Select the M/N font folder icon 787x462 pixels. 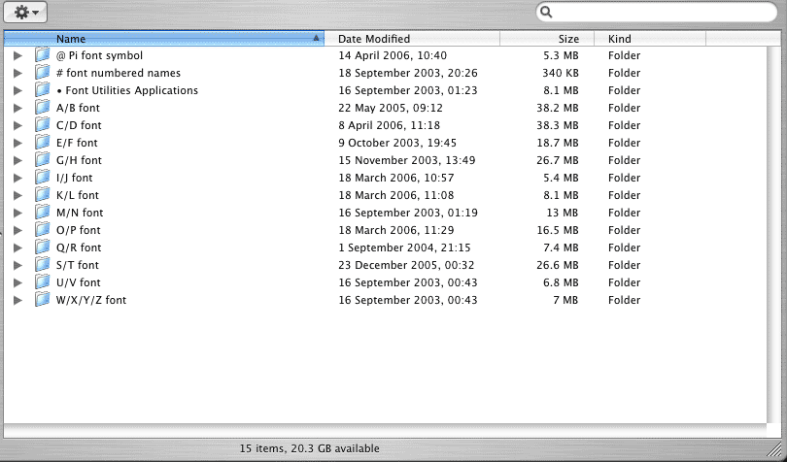pos(43,213)
